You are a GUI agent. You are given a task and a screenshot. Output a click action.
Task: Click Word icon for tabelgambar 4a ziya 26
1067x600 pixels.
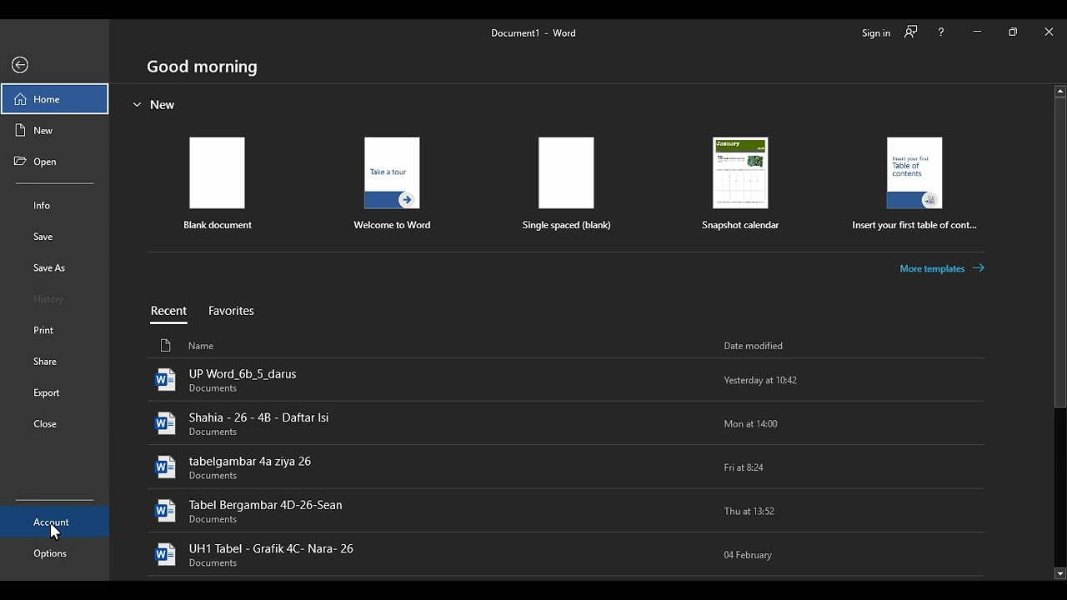(x=165, y=467)
